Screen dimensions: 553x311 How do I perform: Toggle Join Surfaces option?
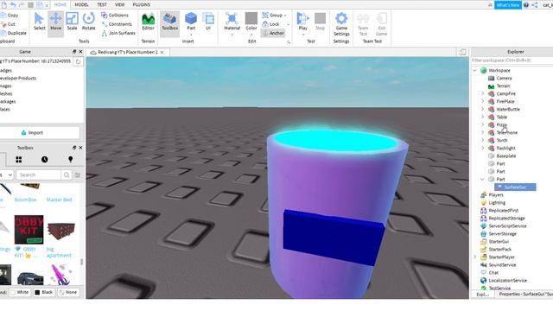[118, 33]
